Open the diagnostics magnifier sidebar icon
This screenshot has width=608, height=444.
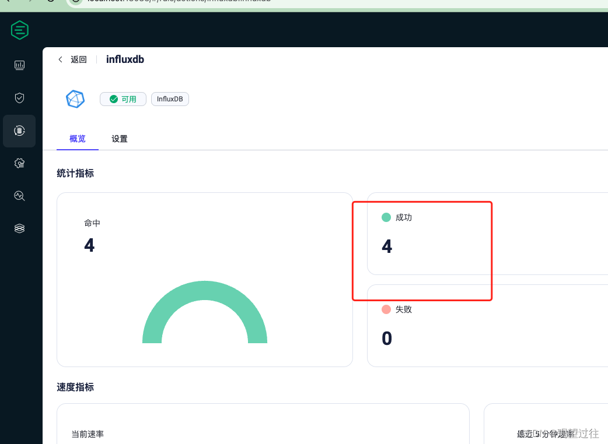point(19,196)
